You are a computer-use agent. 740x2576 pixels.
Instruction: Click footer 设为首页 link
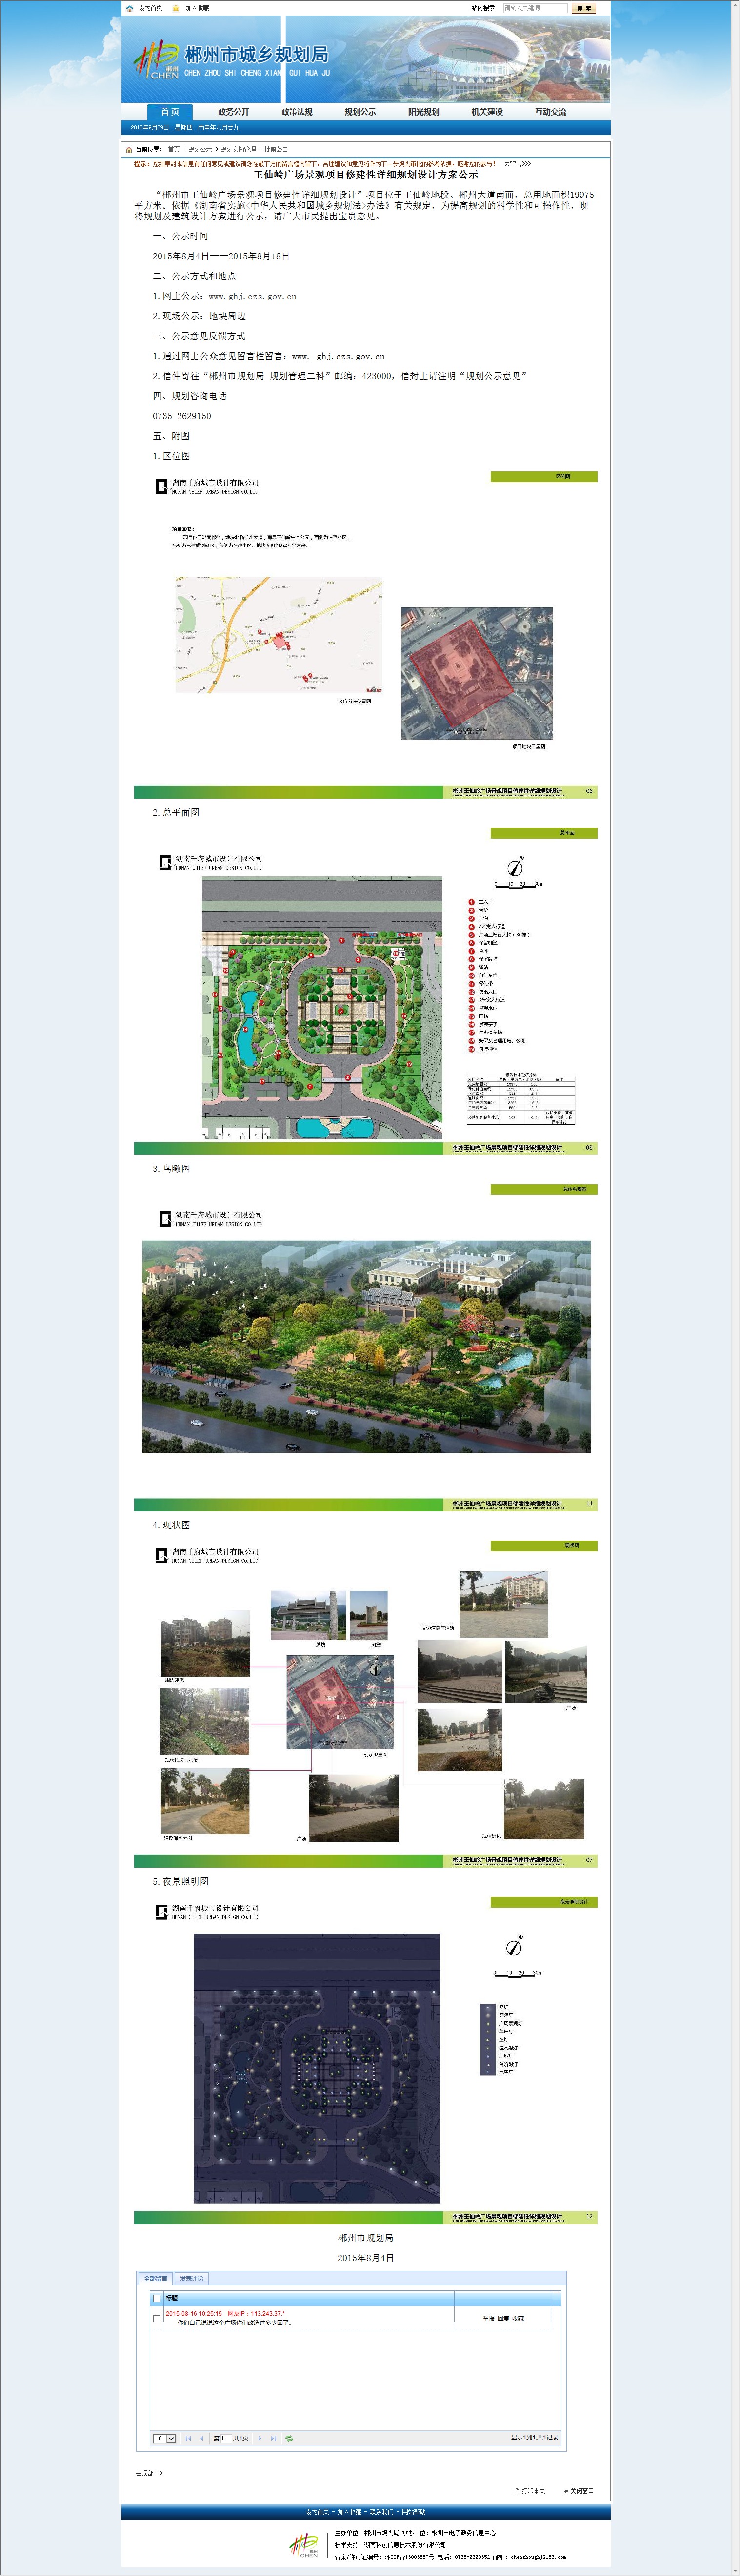[317, 2512]
